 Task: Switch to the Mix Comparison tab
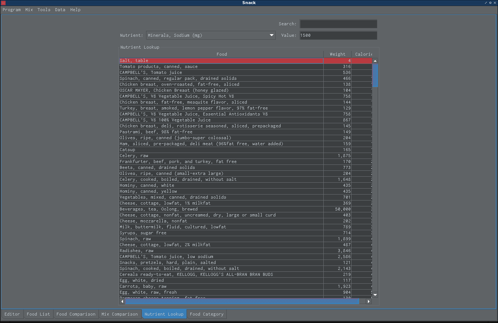pyautogui.click(x=120, y=314)
